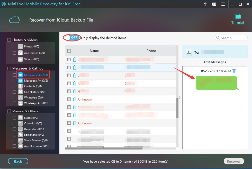Check the Messages & Call log group checkbox
The height and width of the screenshot is (169, 252).
point(9,68)
